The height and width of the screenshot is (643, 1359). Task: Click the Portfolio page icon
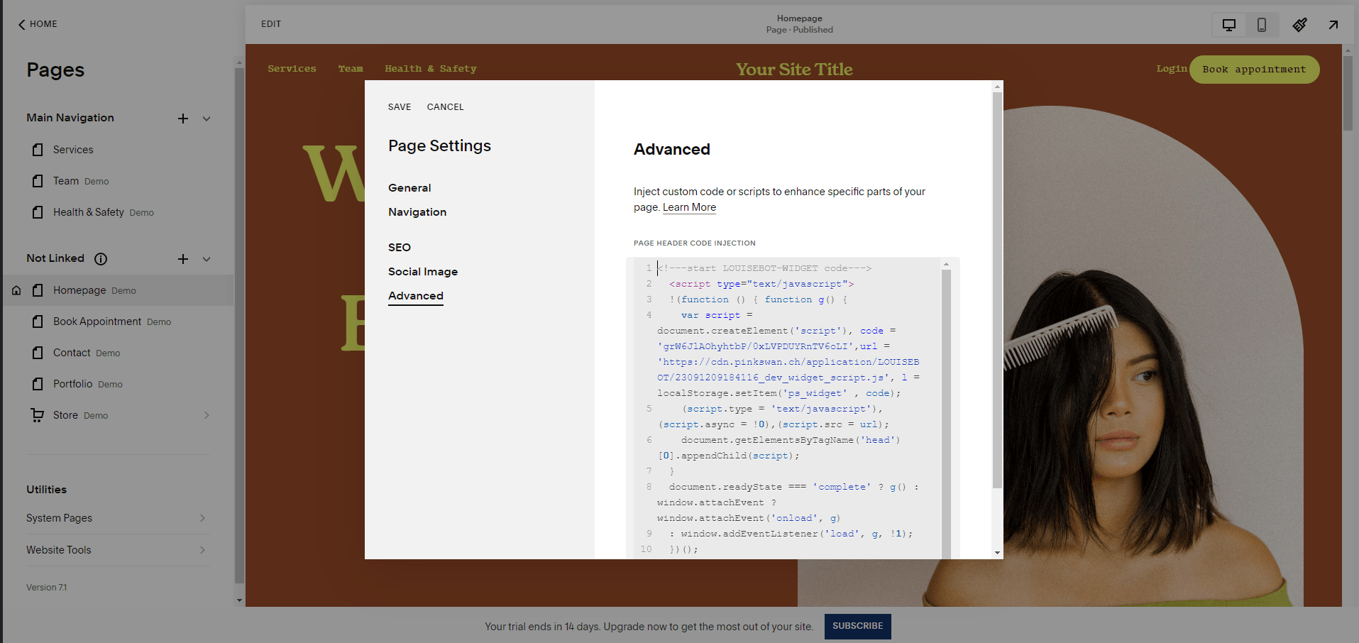coord(38,384)
